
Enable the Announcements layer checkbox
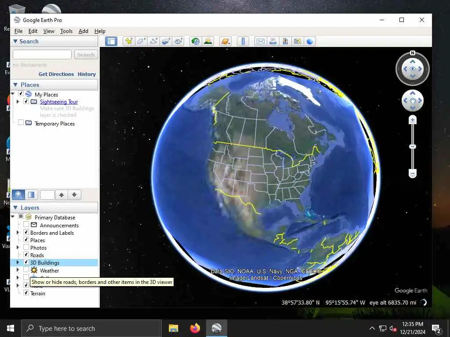(x=26, y=224)
